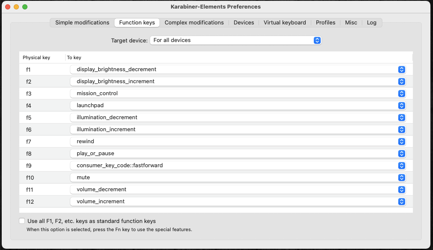This screenshot has width=433, height=250.
Task: Click the green zoom window button
Action: pyautogui.click(x=25, y=7)
